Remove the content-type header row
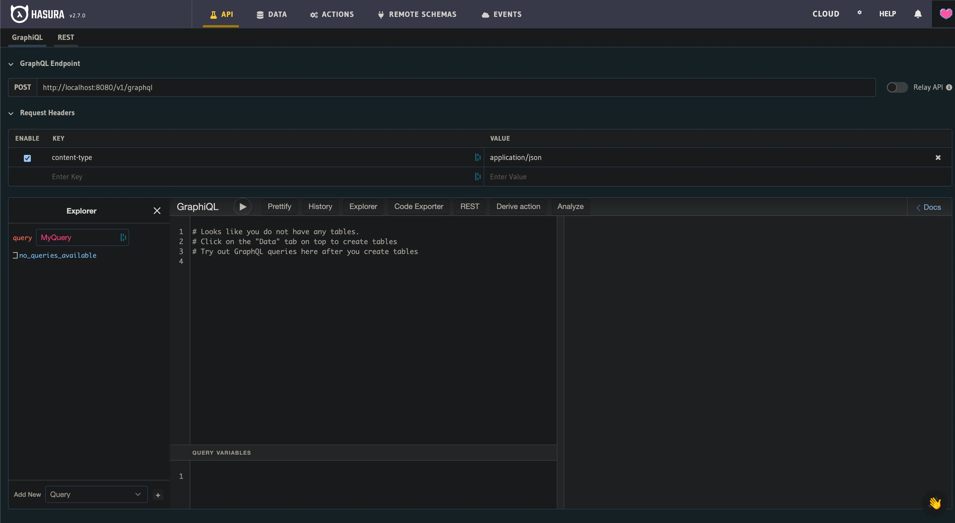 click(x=938, y=157)
